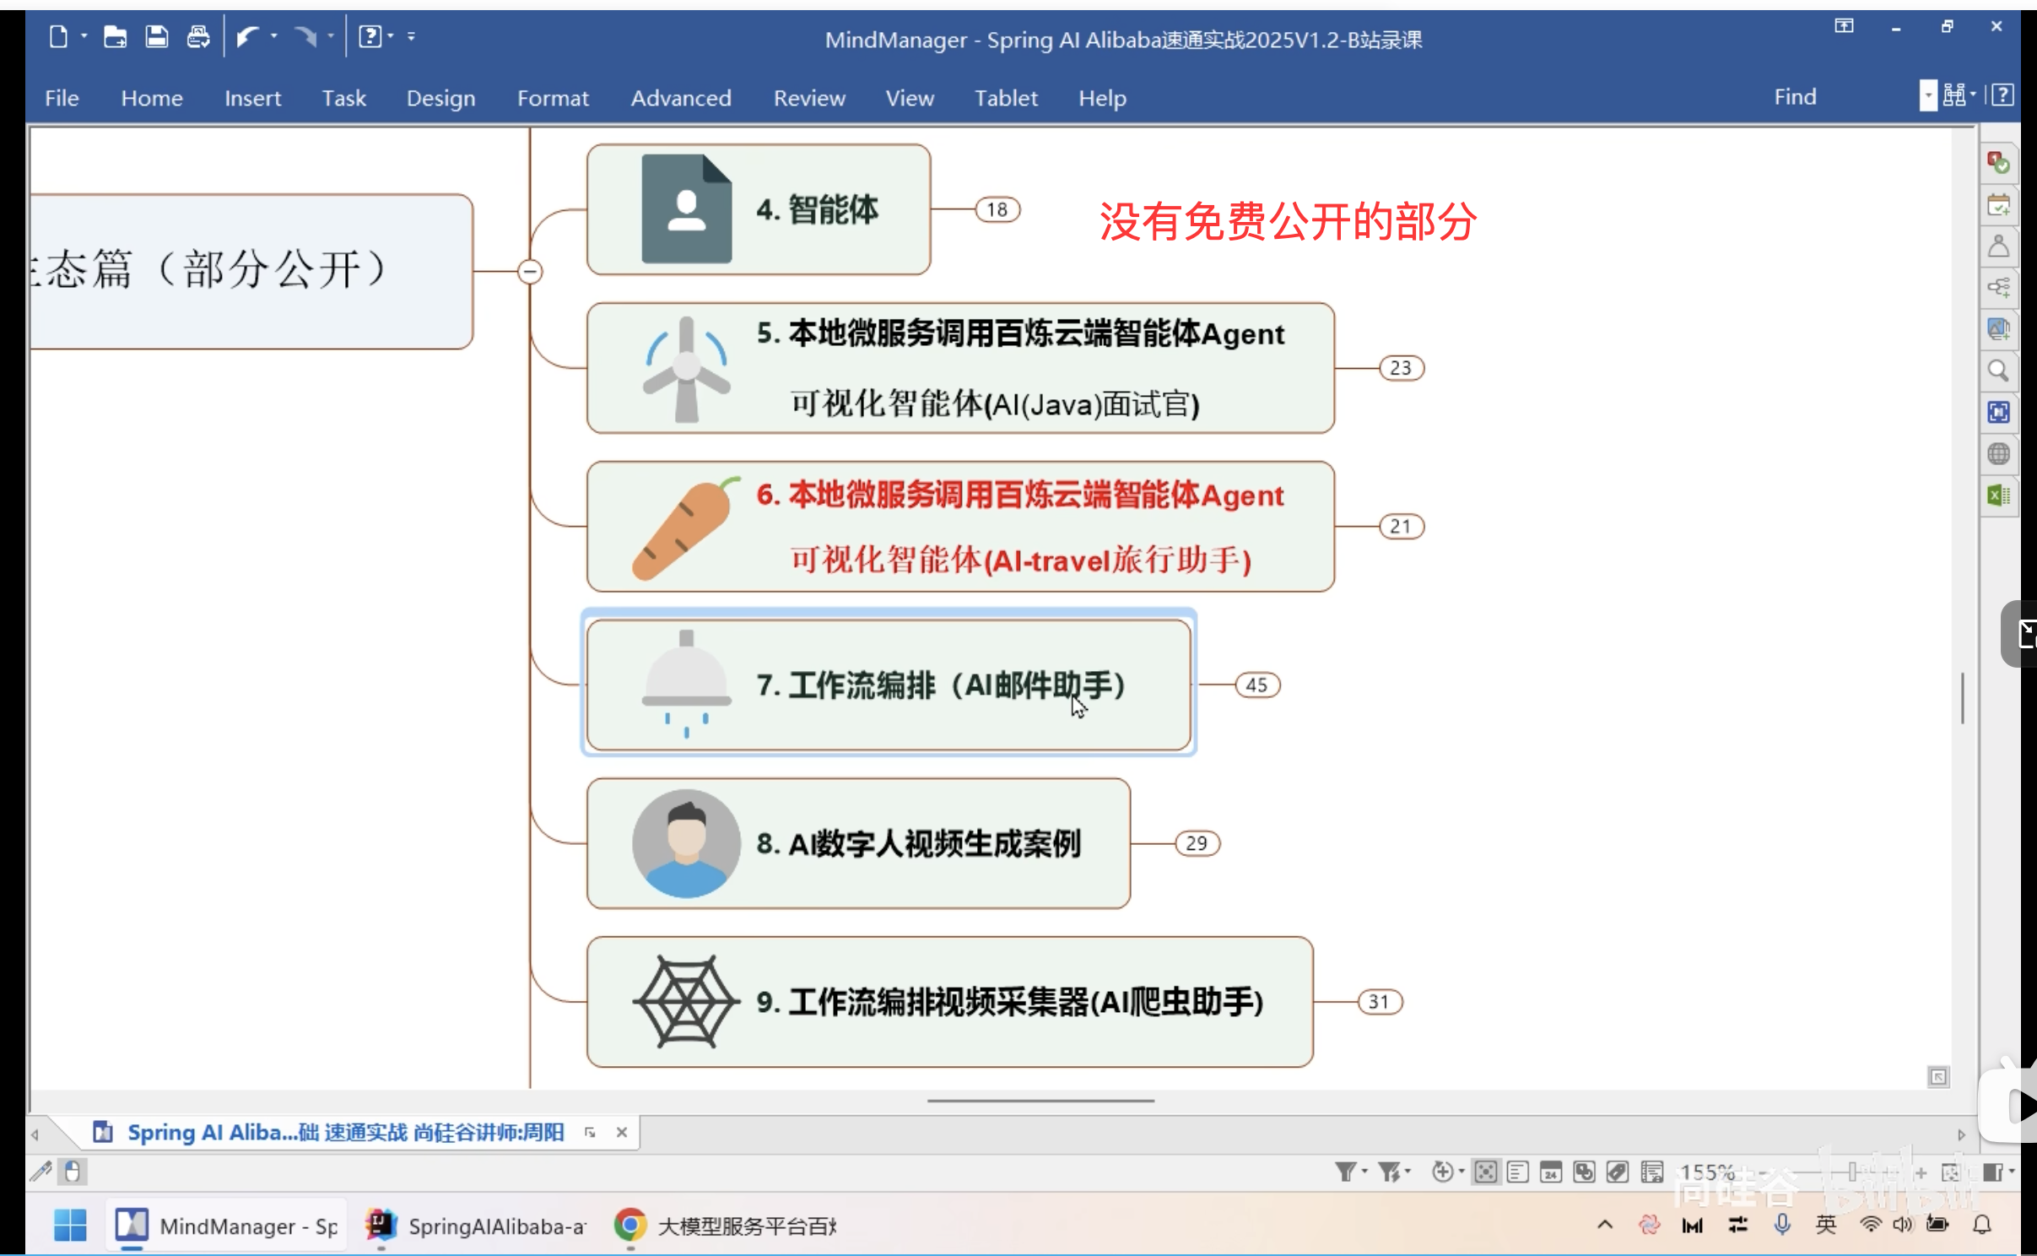Expand the New document dropdown arrow
This screenshot has height=1256, width=2037.
point(84,35)
